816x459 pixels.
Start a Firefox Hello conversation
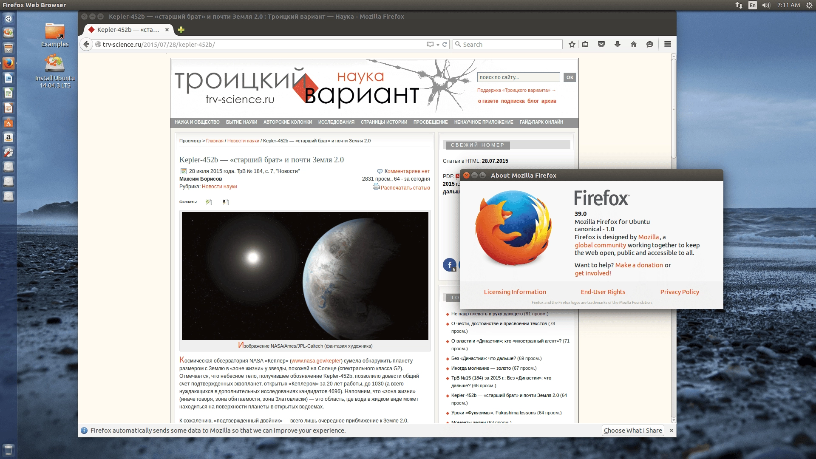[650, 44]
